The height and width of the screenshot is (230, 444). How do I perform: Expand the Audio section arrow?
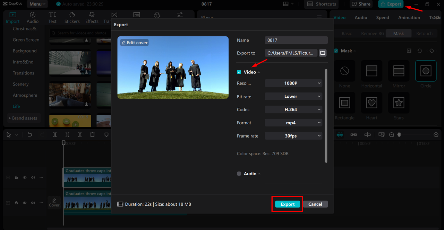click(x=259, y=174)
